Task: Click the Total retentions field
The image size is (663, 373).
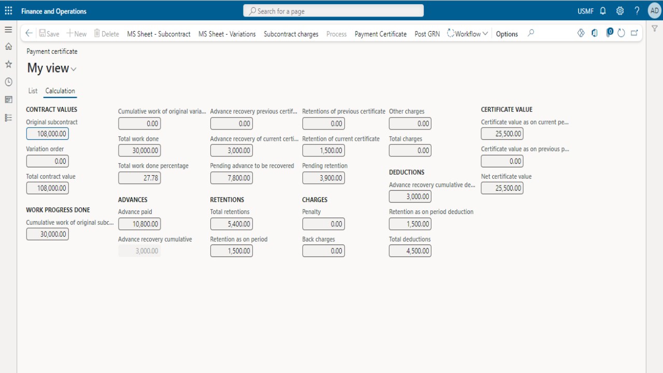Action: click(232, 224)
